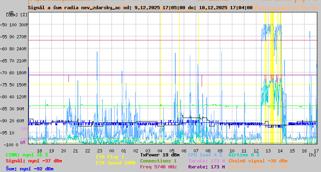Click the 'Rxrate: 173 M' legend label
Viewport: 321px width, 172px height.
pyautogui.click(x=207, y=167)
